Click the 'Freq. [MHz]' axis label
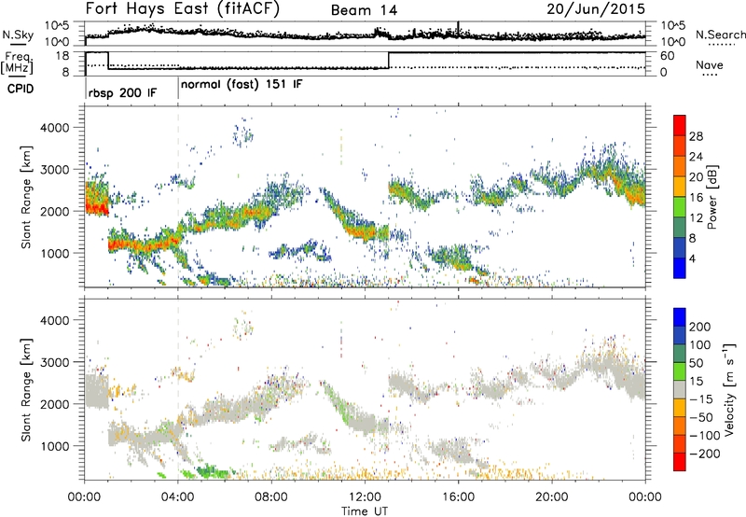The height and width of the screenshot is (517, 746). coord(17,63)
